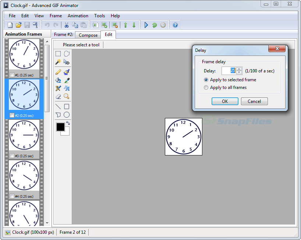Close the Delay dialog with red X

pyautogui.click(x=277, y=49)
